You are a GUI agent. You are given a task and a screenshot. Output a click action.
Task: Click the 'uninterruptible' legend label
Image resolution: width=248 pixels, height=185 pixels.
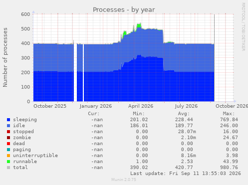pos(35,156)
